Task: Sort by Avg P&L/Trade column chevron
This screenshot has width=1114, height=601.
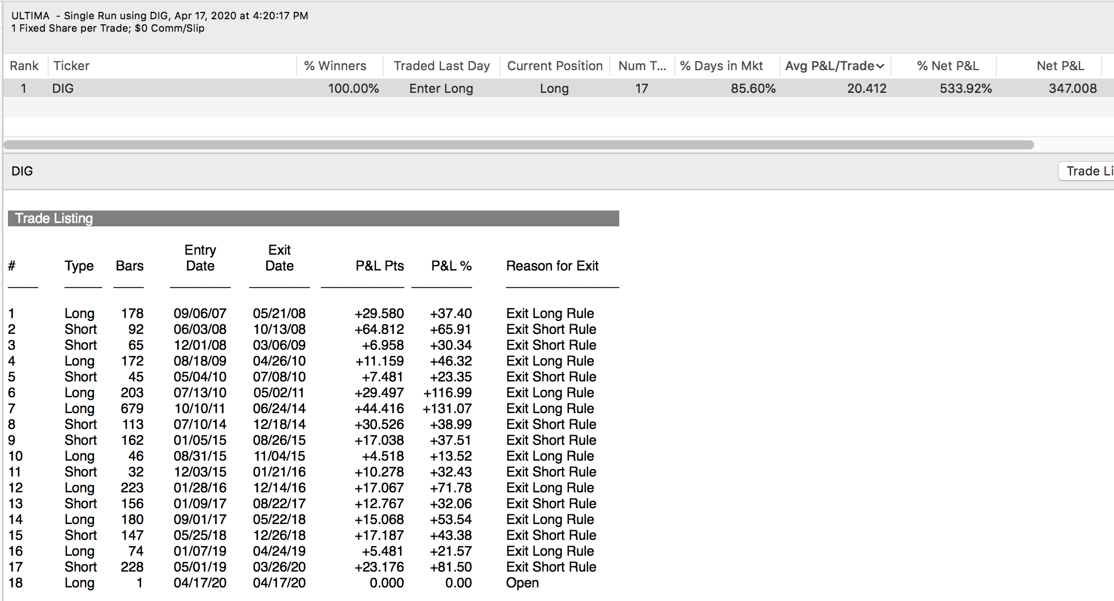Action: click(880, 66)
